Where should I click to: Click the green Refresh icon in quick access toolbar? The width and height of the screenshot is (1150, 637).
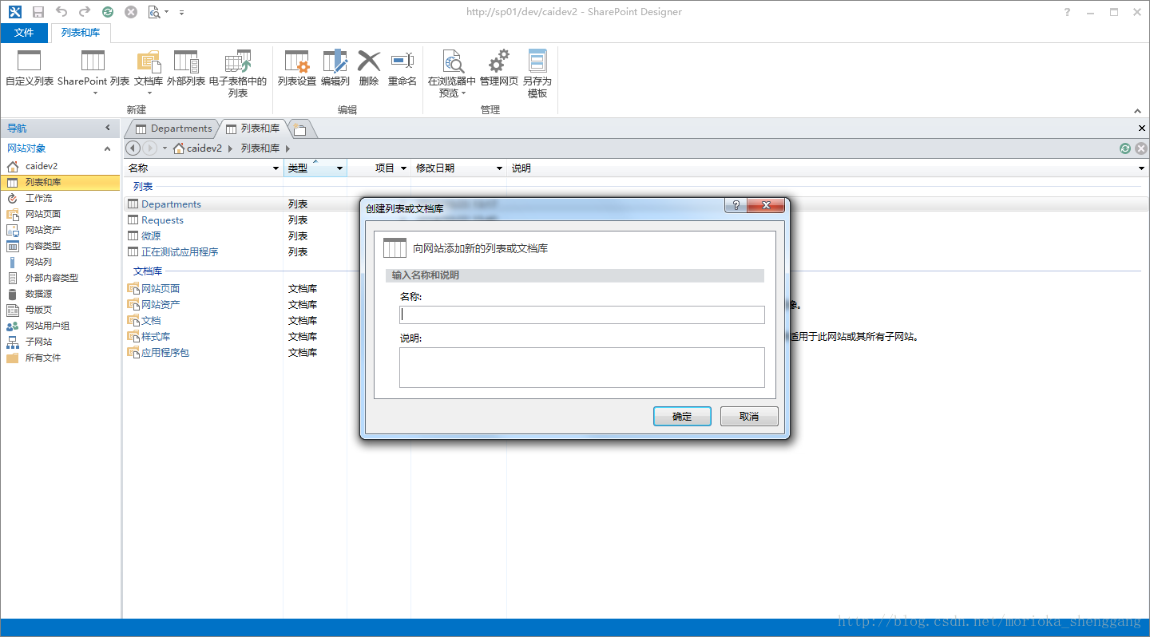[108, 12]
